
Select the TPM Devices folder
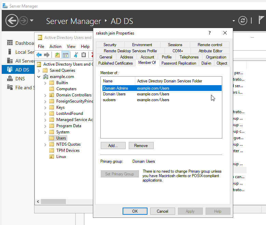point(64,150)
